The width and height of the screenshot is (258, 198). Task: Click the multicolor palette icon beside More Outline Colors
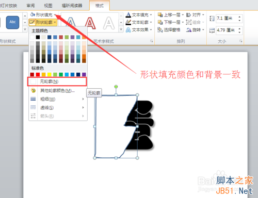pos(33,90)
